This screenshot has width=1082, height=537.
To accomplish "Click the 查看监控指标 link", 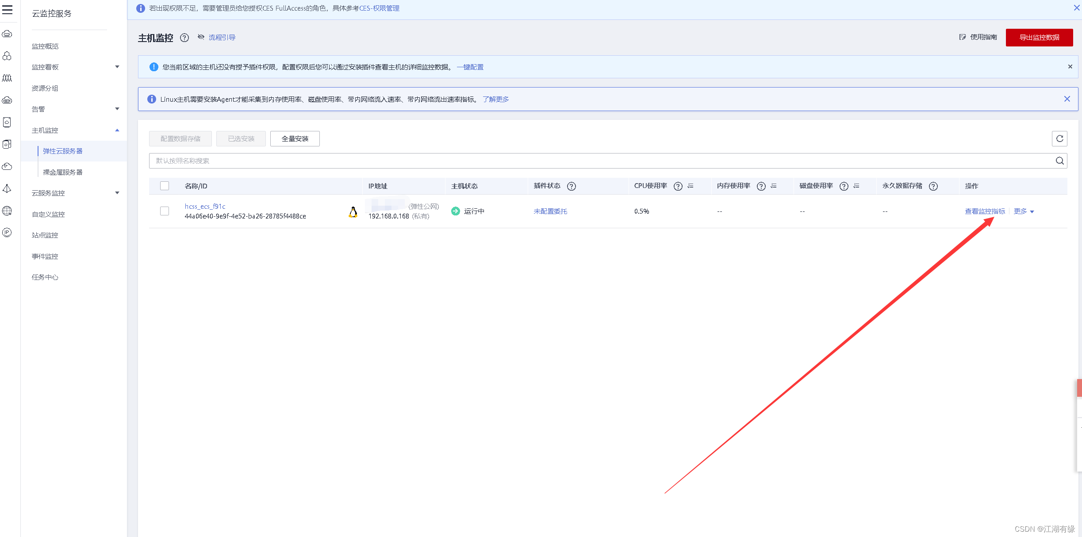I will coord(985,211).
